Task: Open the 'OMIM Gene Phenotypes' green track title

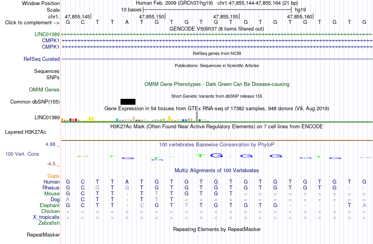Action: click(x=217, y=84)
